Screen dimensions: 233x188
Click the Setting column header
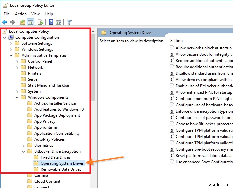[x=176, y=41]
